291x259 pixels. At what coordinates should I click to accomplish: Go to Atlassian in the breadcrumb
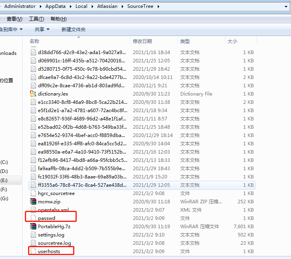click(x=107, y=6)
